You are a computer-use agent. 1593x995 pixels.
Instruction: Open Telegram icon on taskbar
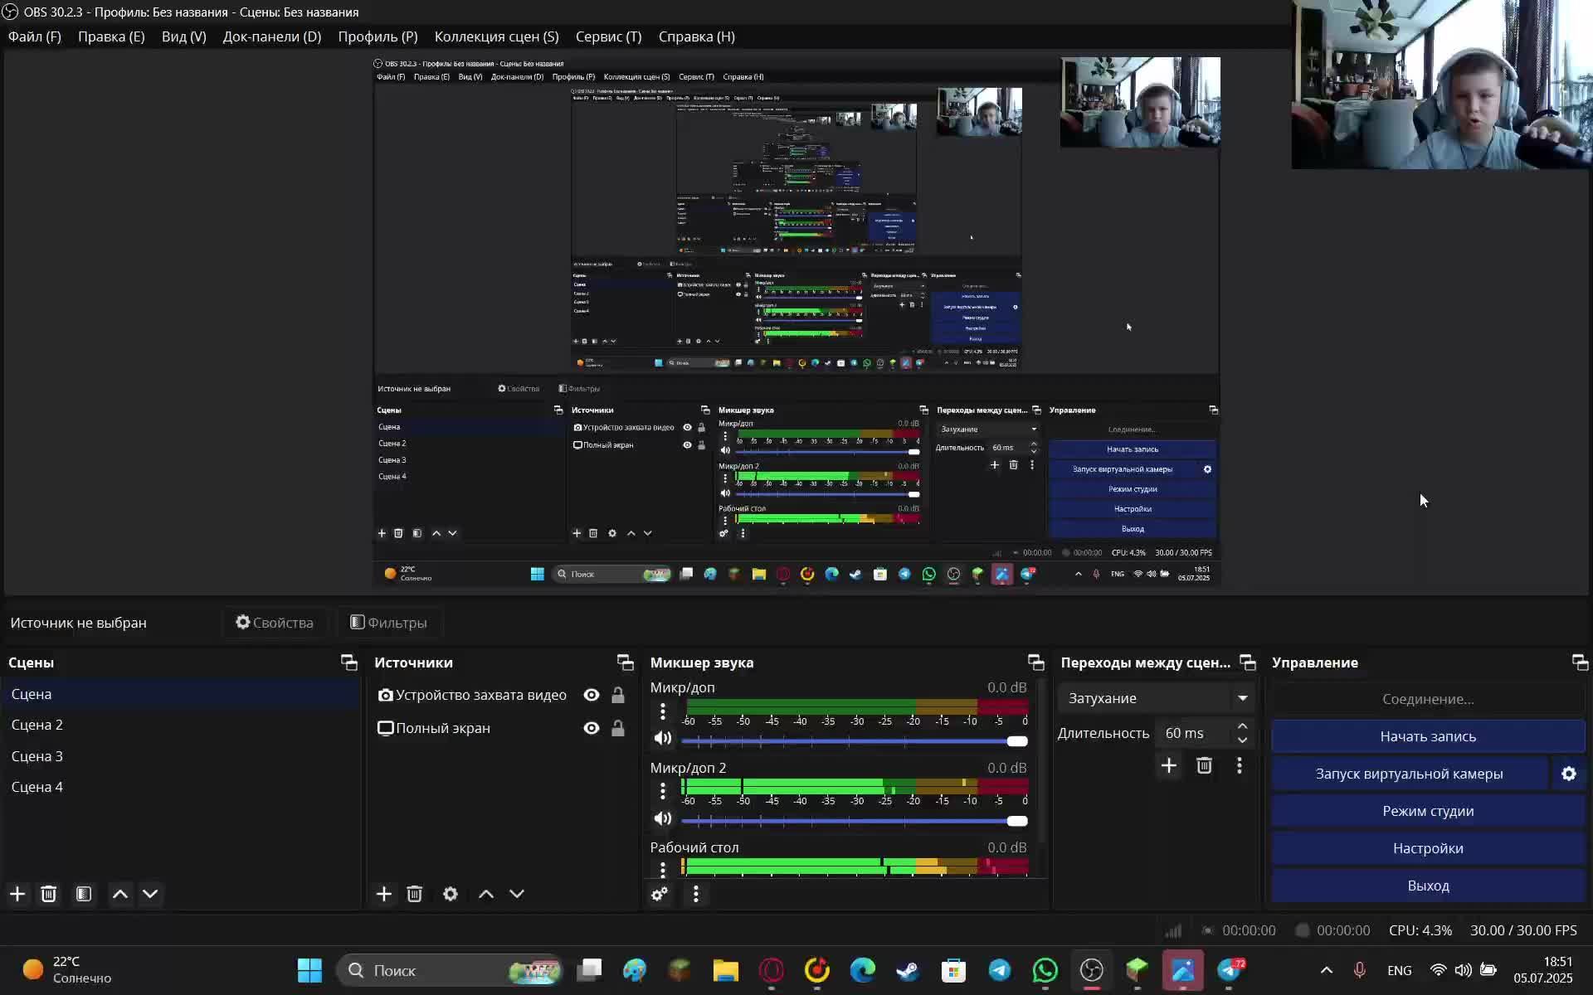coord(1000,970)
